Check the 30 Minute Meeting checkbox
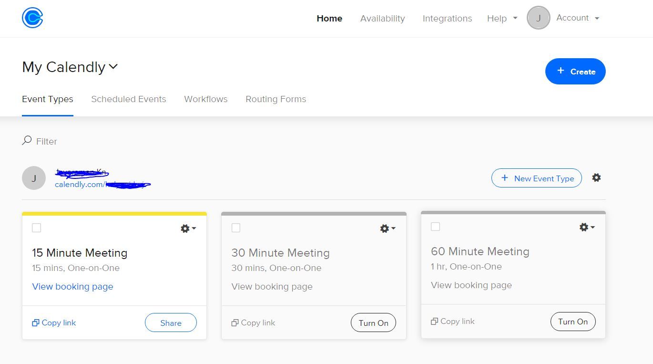This screenshot has height=364, width=653. [236, 228]
